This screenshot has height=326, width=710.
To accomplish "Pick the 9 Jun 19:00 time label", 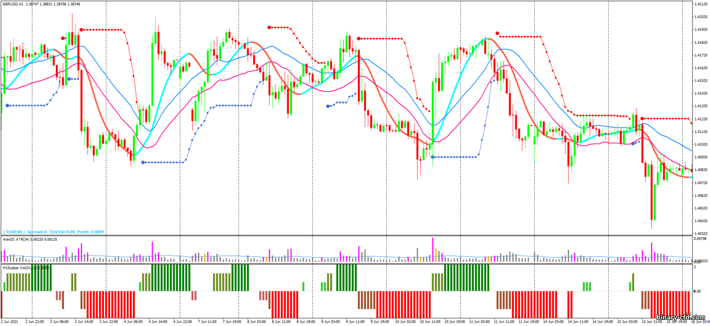I will tap(380, 322).
